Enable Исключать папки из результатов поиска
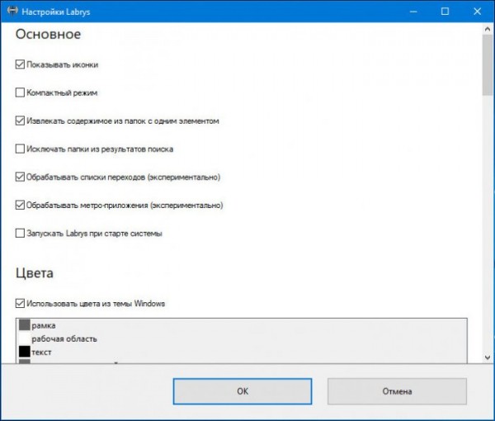The width and height of the screenshot is (495, 421). click(x=20, y=149)
